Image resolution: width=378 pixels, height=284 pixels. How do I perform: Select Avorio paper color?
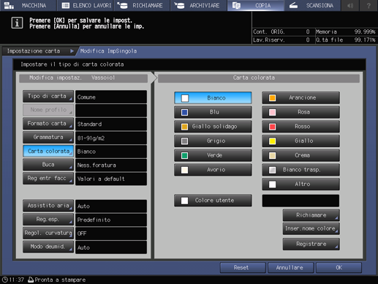pyautogui.click(x=213, y=170)
